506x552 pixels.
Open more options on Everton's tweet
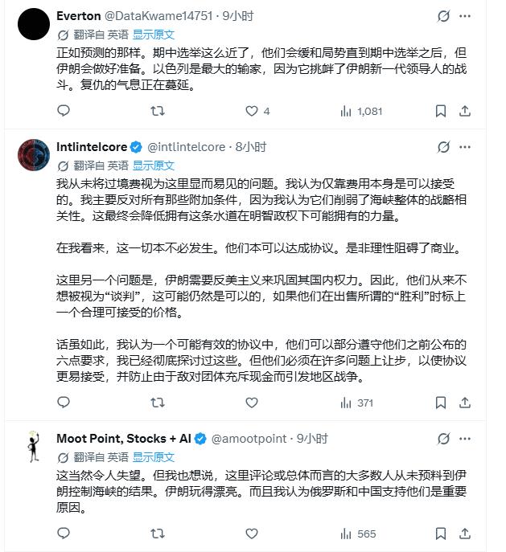(x=465, y=16)
